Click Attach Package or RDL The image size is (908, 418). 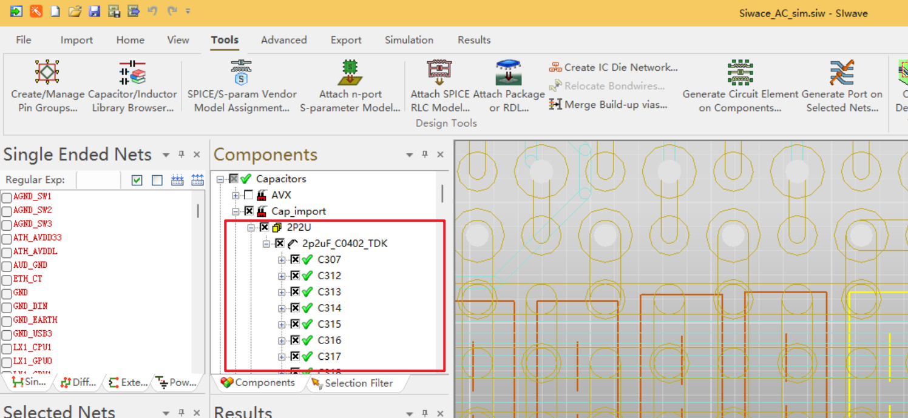click(x=509, y=86)
